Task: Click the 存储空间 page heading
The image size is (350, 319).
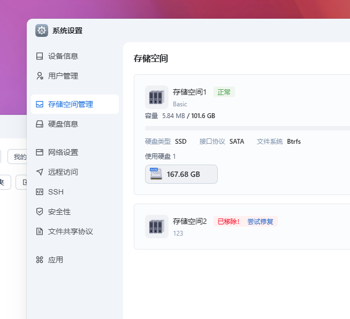Action: coord(151,58)
